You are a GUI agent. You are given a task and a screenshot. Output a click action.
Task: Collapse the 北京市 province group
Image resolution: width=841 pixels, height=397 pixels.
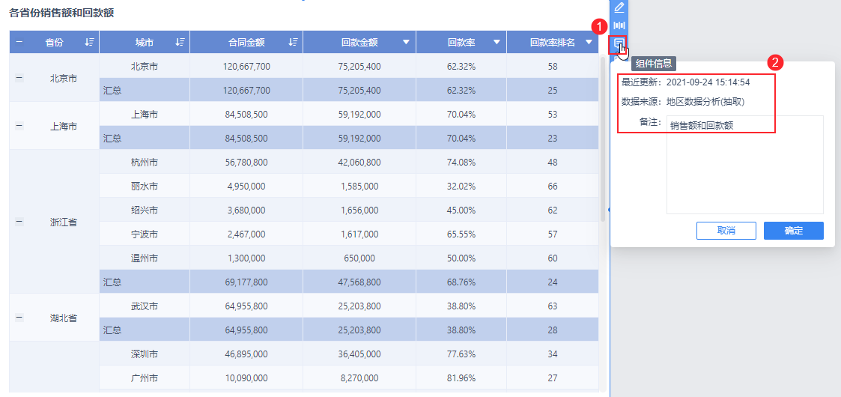tap(19, 78)
